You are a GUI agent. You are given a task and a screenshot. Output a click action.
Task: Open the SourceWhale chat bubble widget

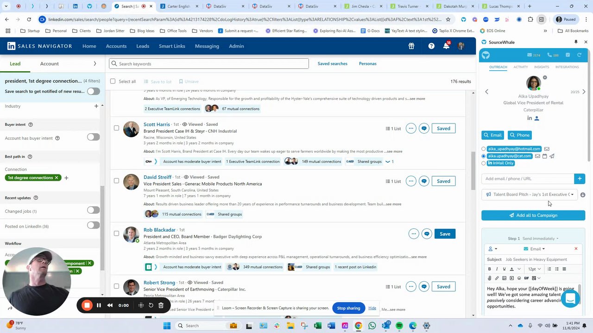click(x=570, y=299)
